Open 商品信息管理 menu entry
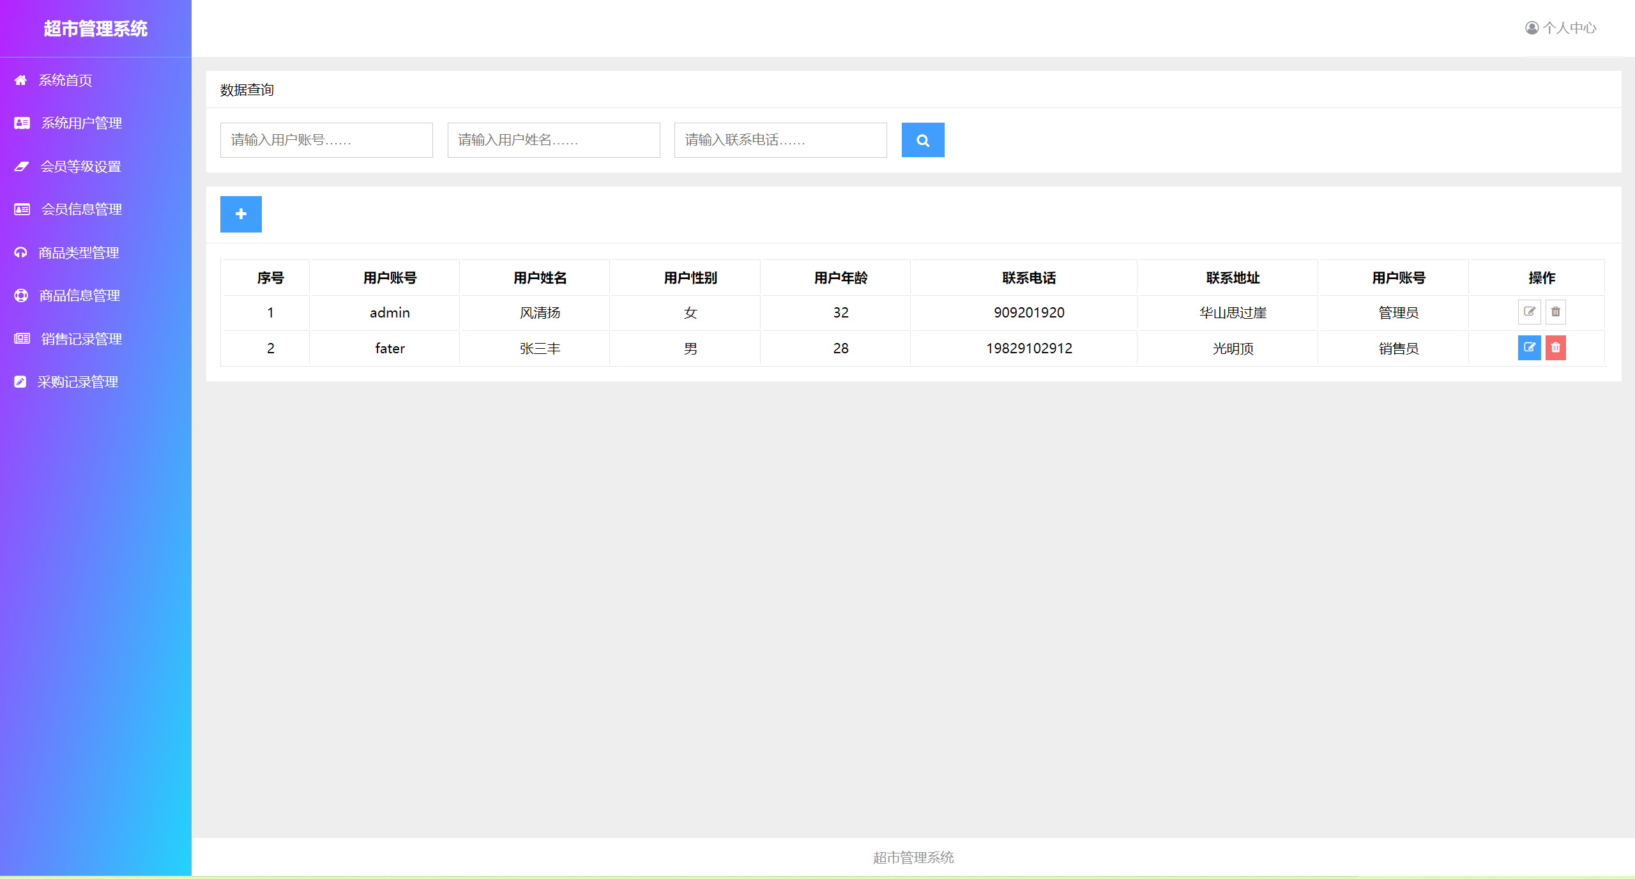This screenshot has width=1635, height=879. [x=79, y=296]
